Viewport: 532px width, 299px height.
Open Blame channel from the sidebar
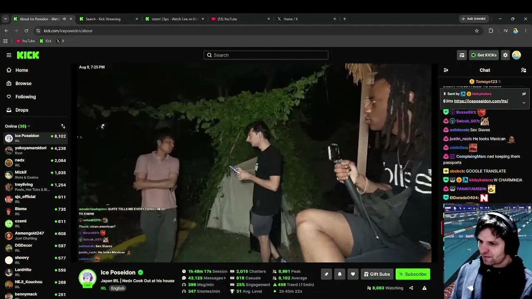[x=35, y=211]
